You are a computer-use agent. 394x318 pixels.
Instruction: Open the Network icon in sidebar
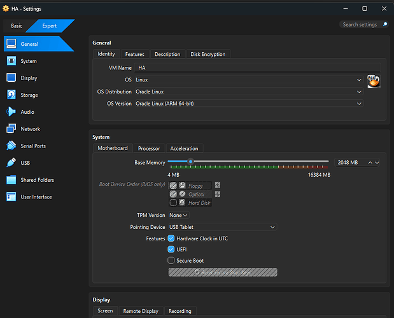click(x=11, y=128)
